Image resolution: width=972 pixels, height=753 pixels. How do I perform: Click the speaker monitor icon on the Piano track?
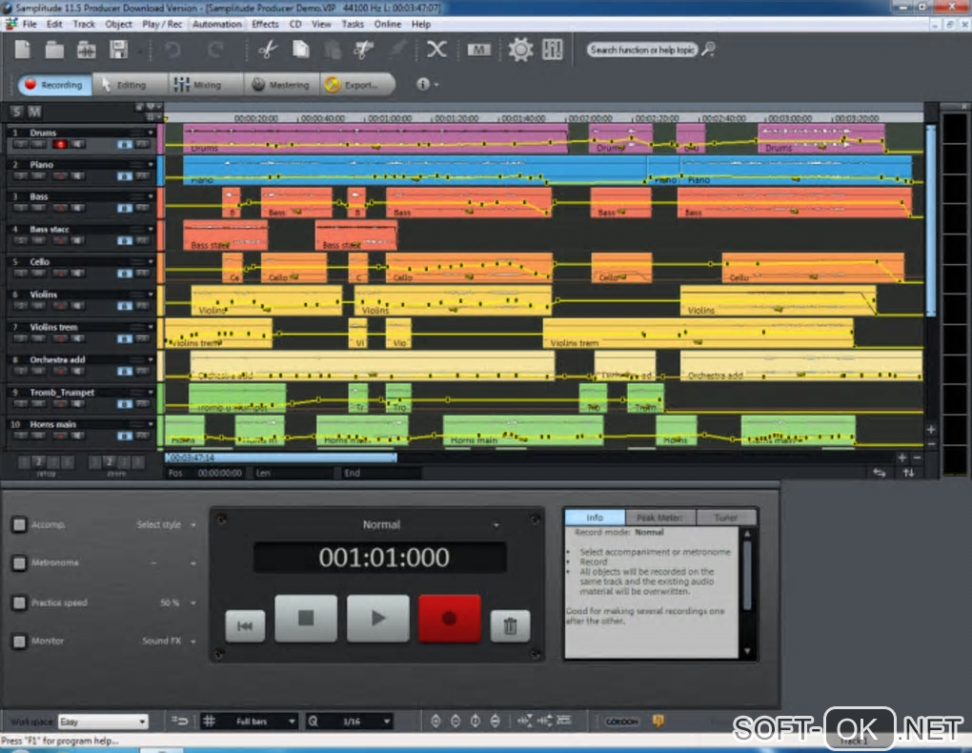pos(77,176)
